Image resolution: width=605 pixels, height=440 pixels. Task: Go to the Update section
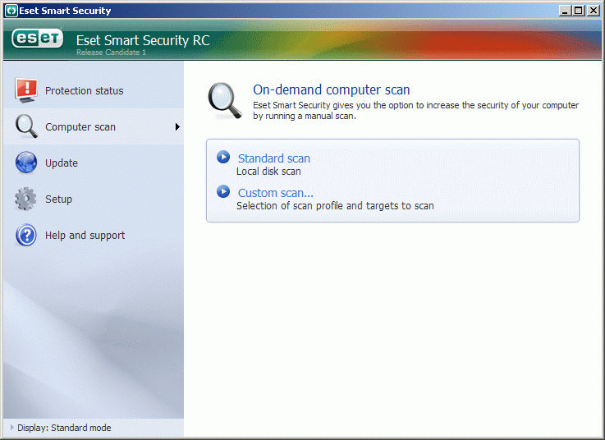(x=62, y=163)
